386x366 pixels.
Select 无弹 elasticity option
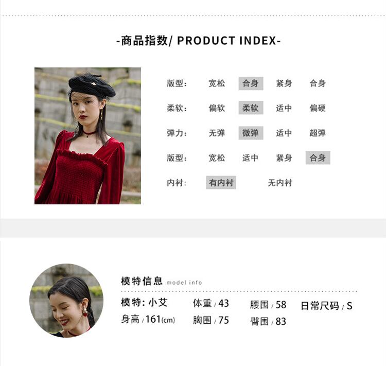click(x=217, y=133)
